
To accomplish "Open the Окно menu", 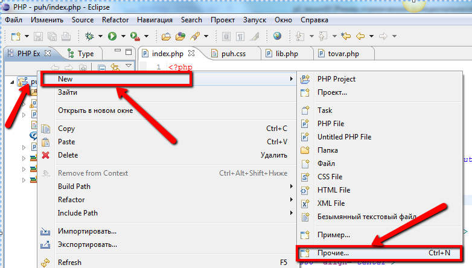I will point(283,20).
